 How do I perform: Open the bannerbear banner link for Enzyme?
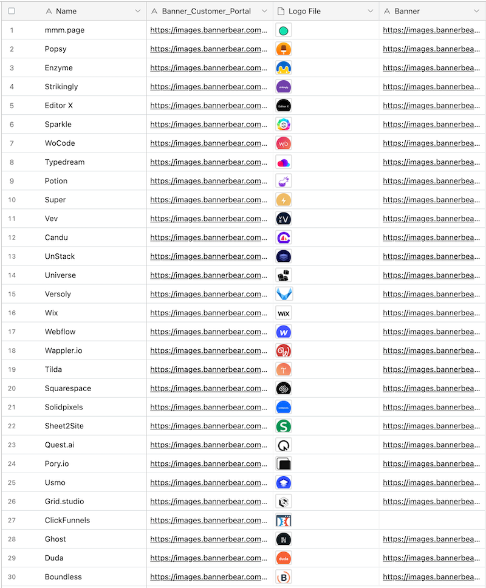click(431, 67)
